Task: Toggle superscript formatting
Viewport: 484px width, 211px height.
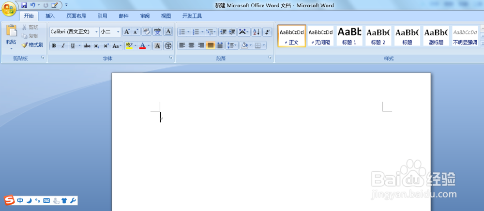Action: tap(106, 46)
